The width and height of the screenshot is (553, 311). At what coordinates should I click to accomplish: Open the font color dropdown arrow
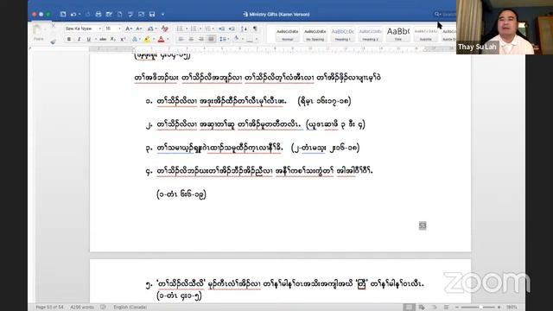pos(168,40)
